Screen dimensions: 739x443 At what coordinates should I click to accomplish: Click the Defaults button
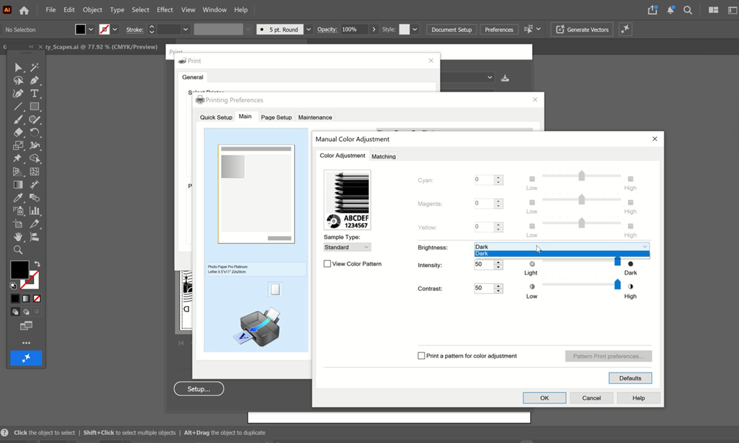pyautogui.click(x=630, y=378)
